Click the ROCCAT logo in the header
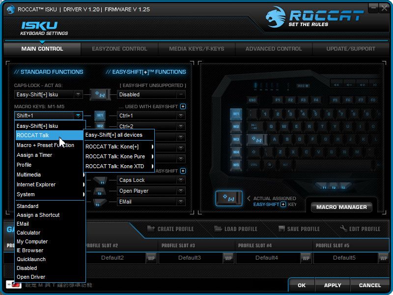393x295 pixels. click(x=314, y=17)
